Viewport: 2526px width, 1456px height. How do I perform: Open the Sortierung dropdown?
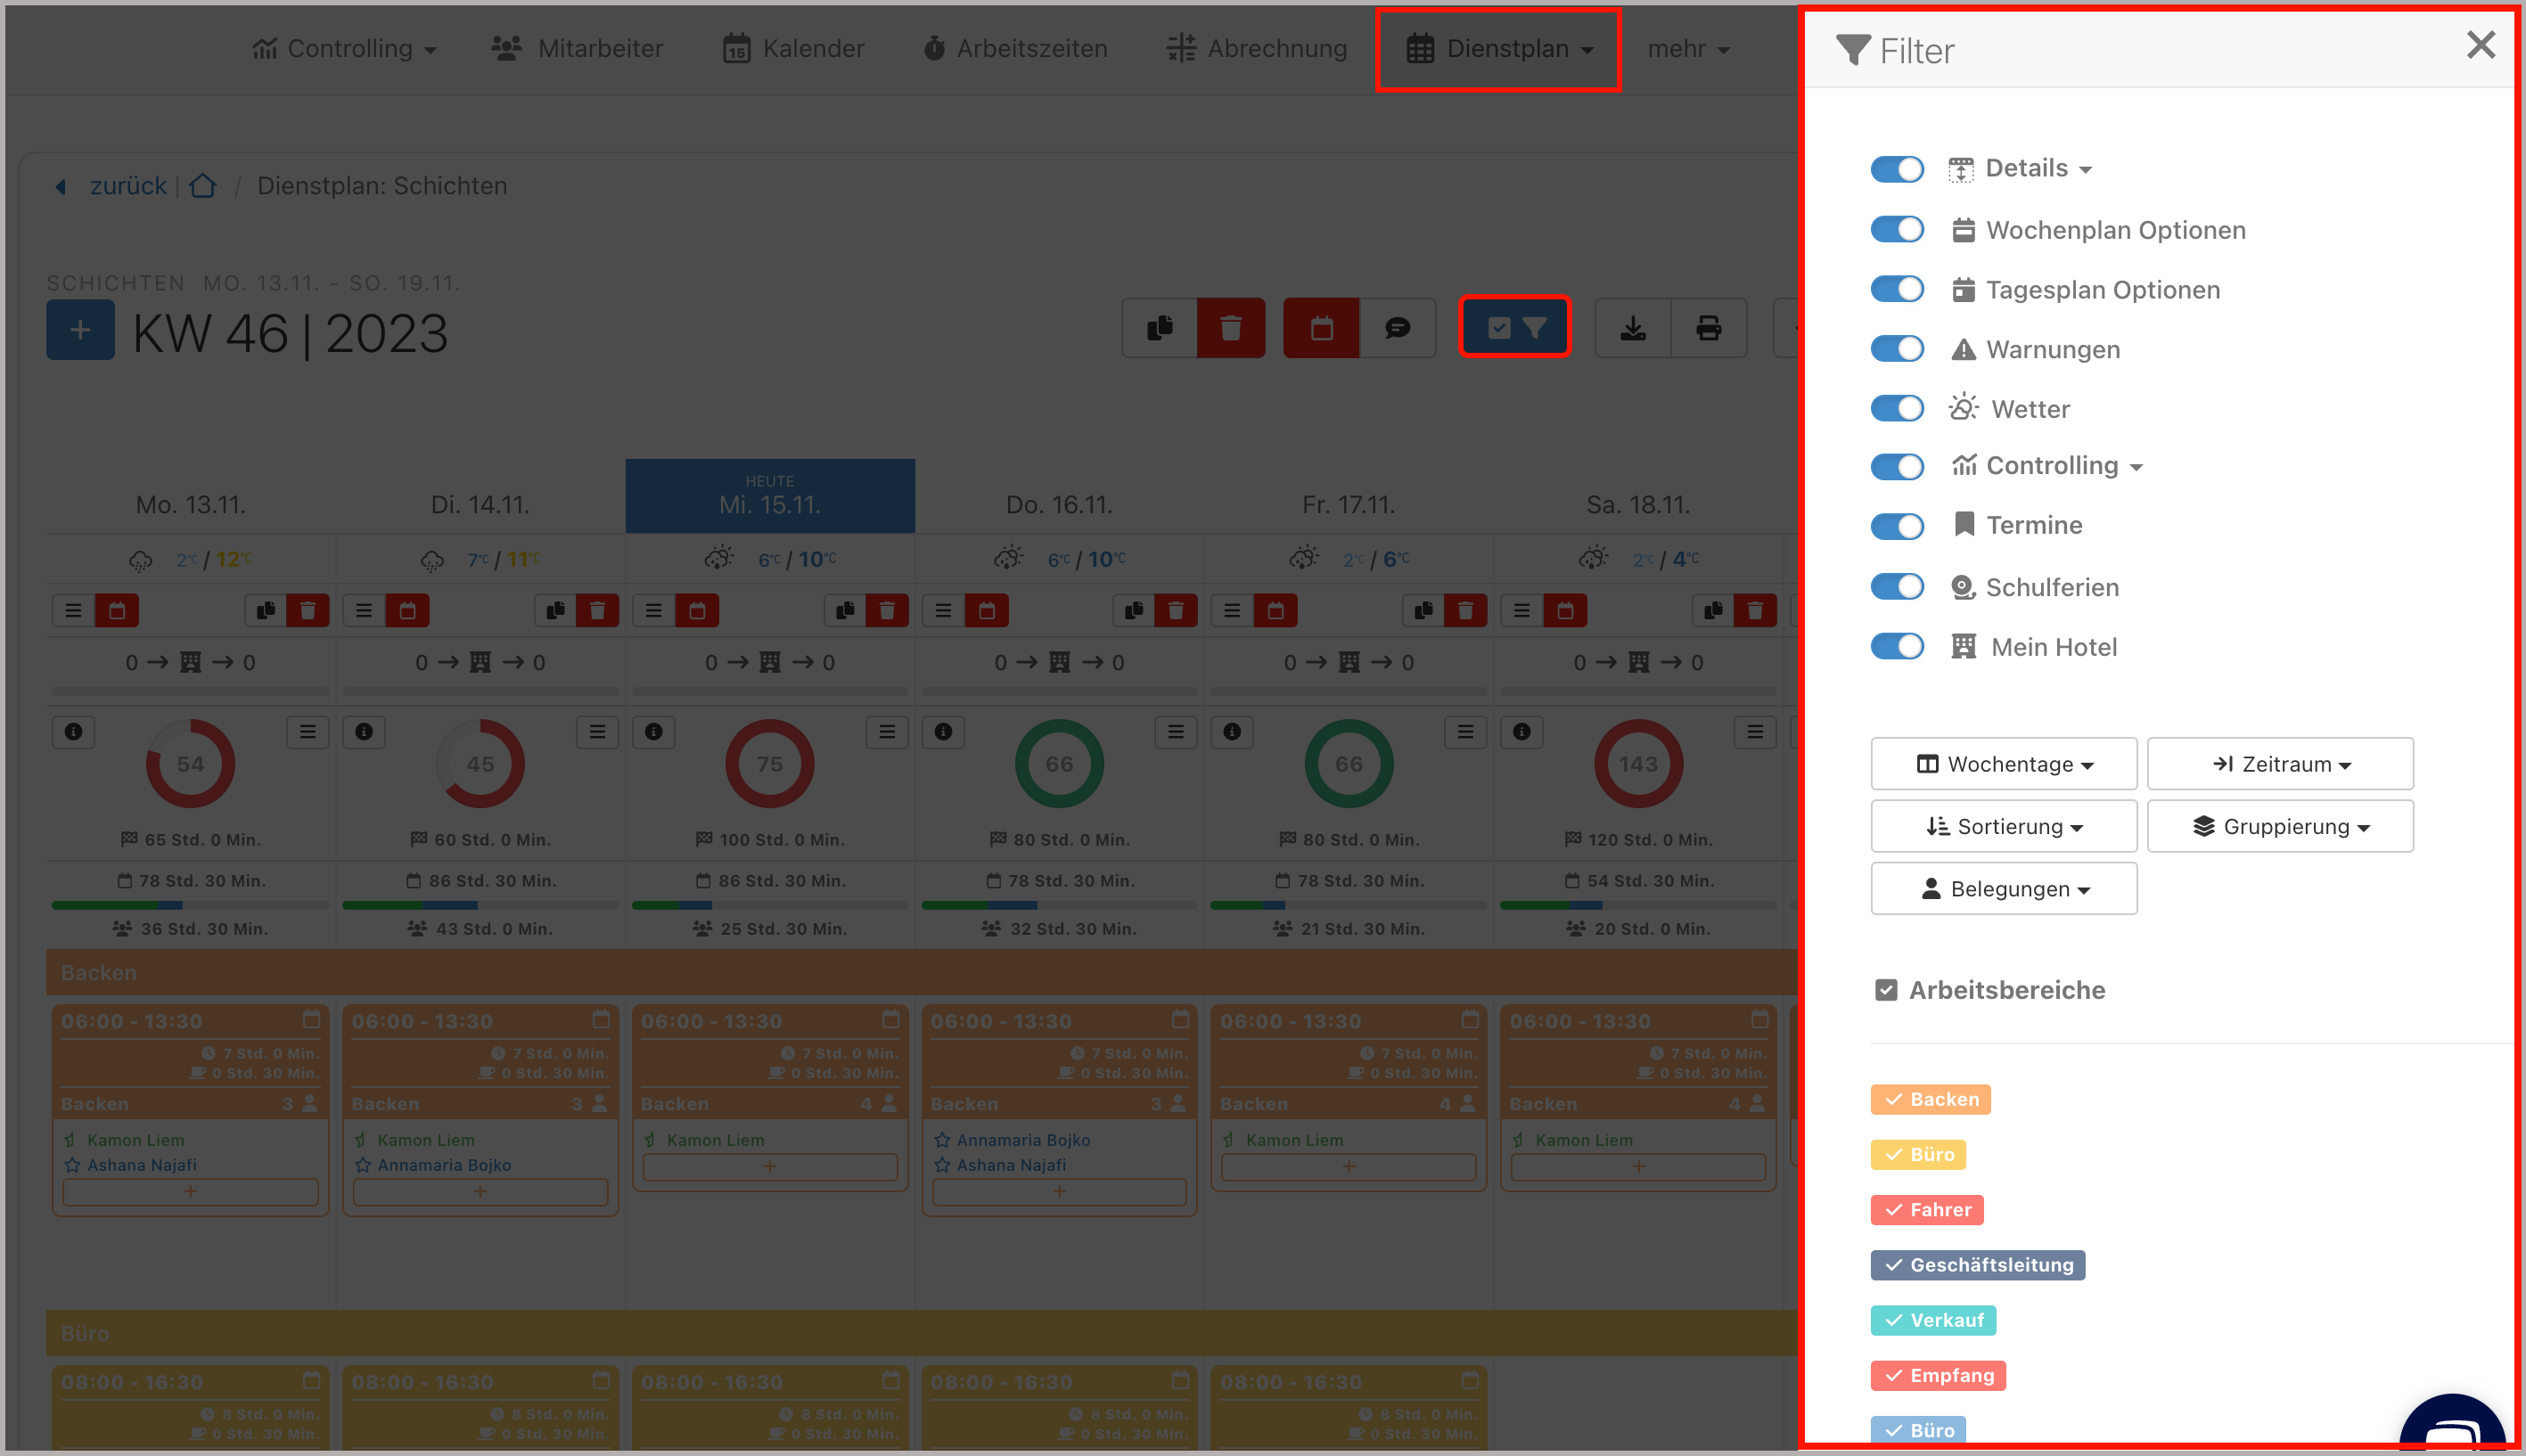pyautogui.click(x=2003, y=827)
